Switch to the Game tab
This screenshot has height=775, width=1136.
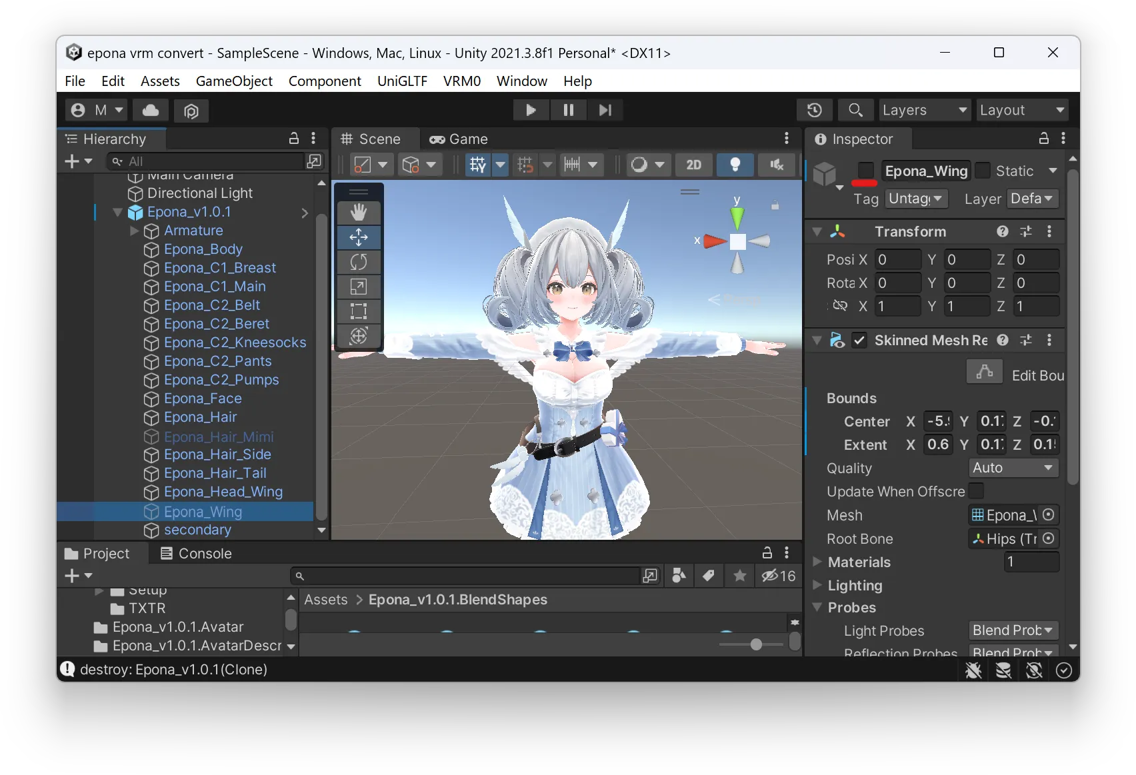click(459, 139)
